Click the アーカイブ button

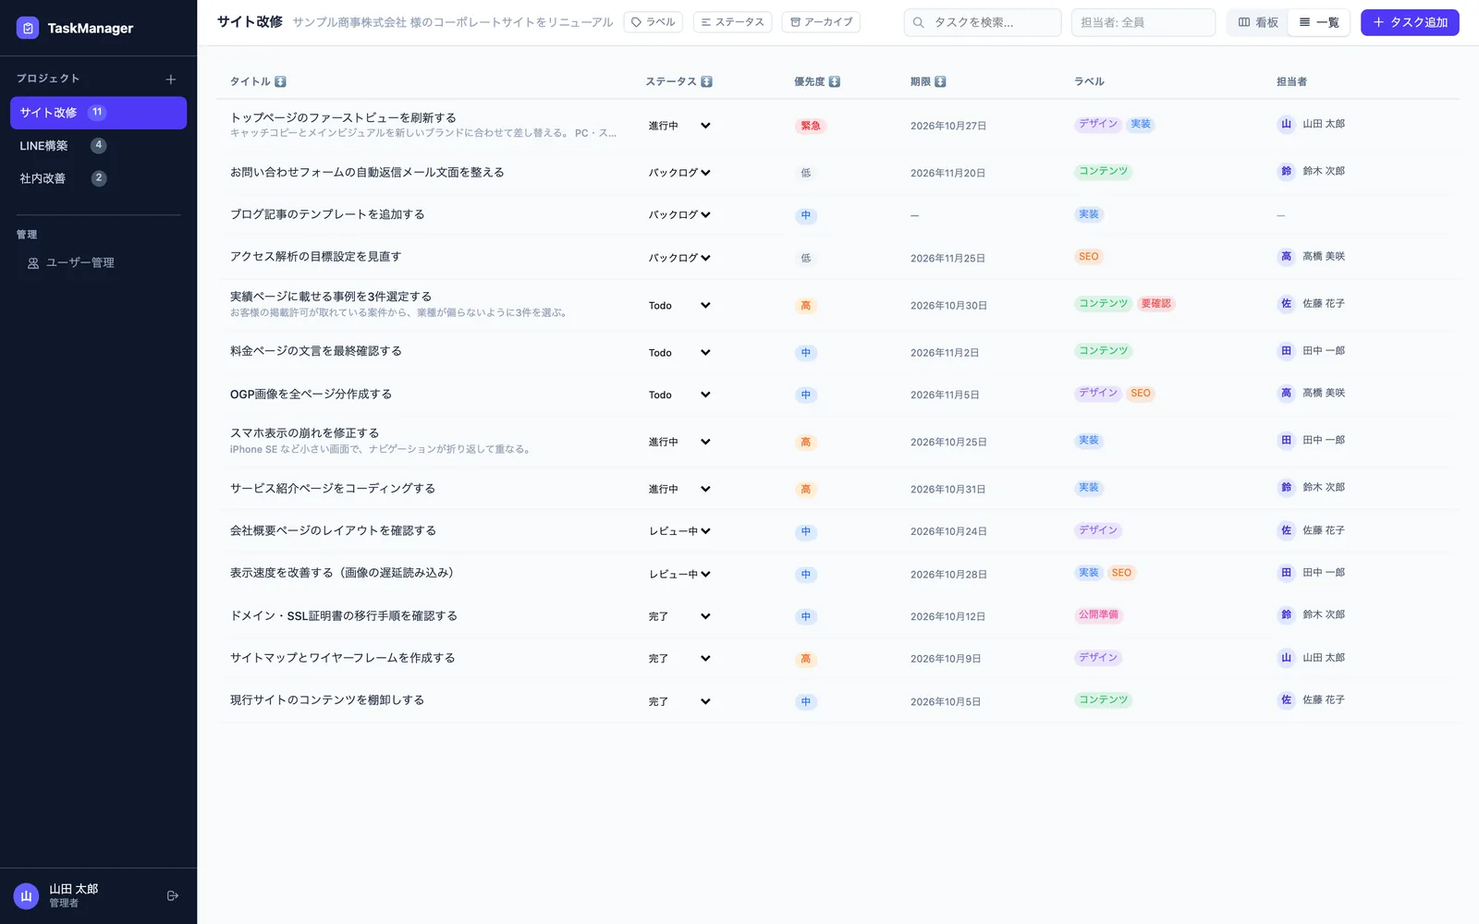(x=821, y=22)
